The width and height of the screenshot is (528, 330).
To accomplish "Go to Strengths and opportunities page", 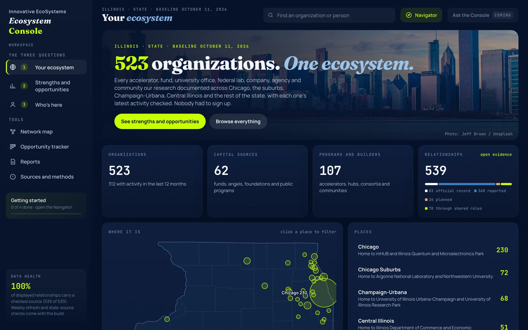I will click(x=47, y=86).
